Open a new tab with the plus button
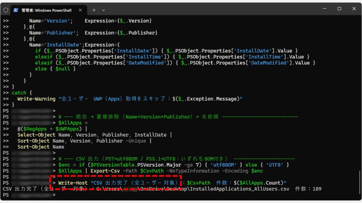This screenshot has width=362, height=203. coord(94,10)
